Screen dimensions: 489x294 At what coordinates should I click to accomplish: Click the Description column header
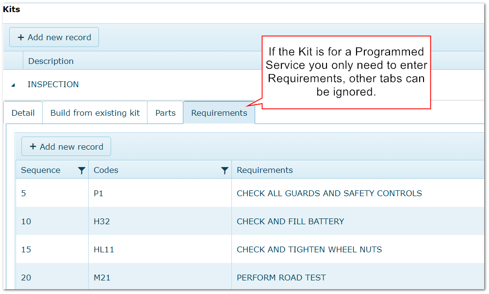click(51, 61)
